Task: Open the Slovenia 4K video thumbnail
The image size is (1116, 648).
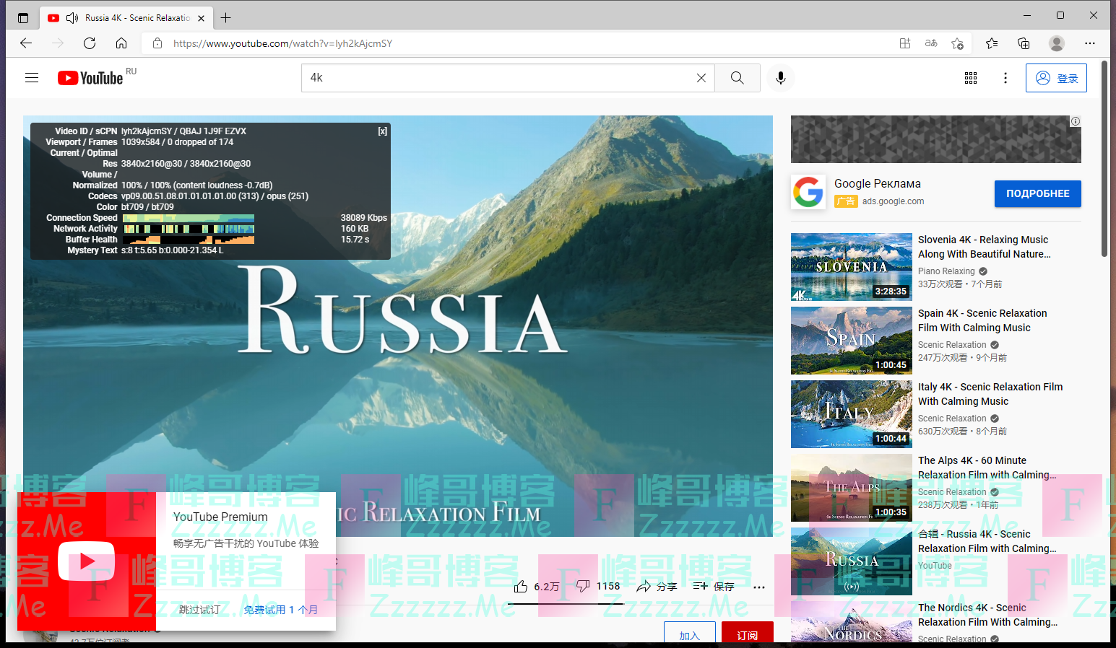Action: click(851, 267)
